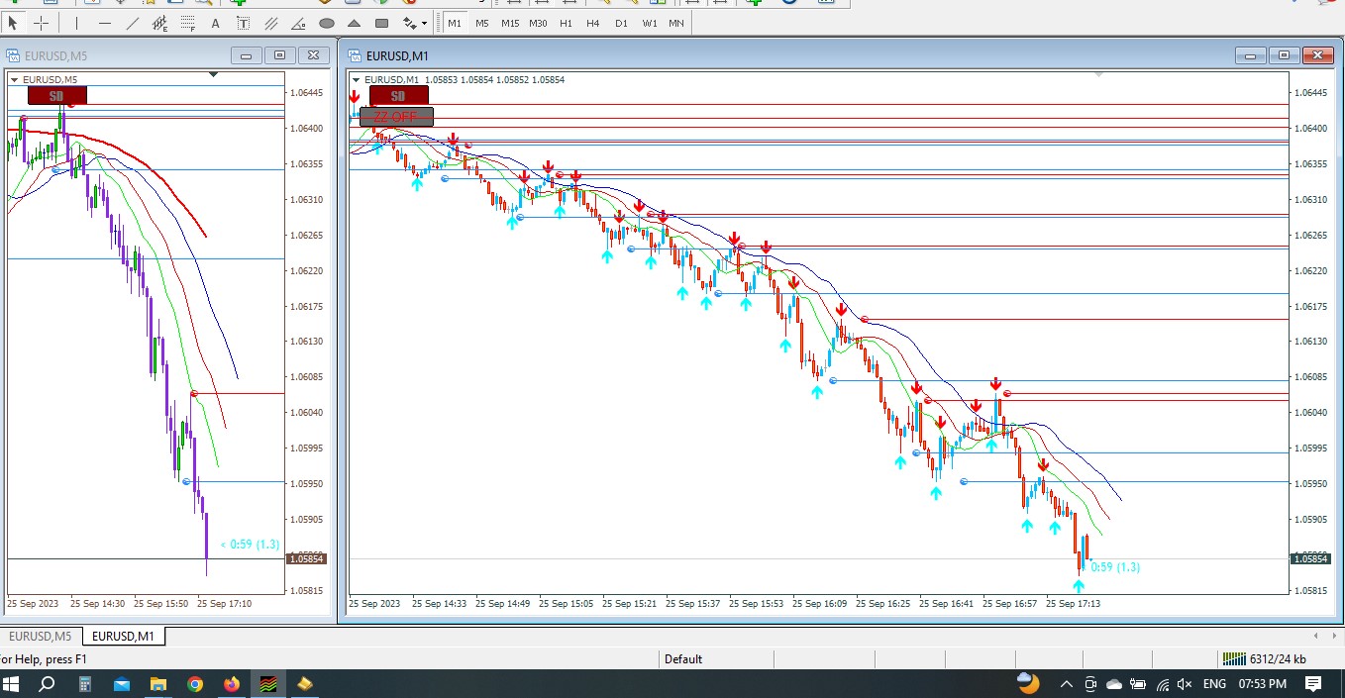1345x698 pixels.
Task: Expand the EURUSD,M1 chart title triangle
Action: pos(357,80)
